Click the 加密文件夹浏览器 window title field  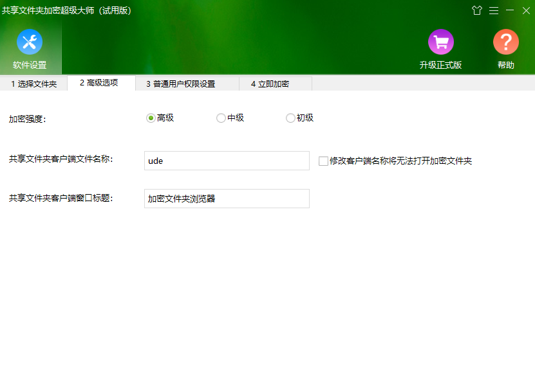click(x=226, y=199)
